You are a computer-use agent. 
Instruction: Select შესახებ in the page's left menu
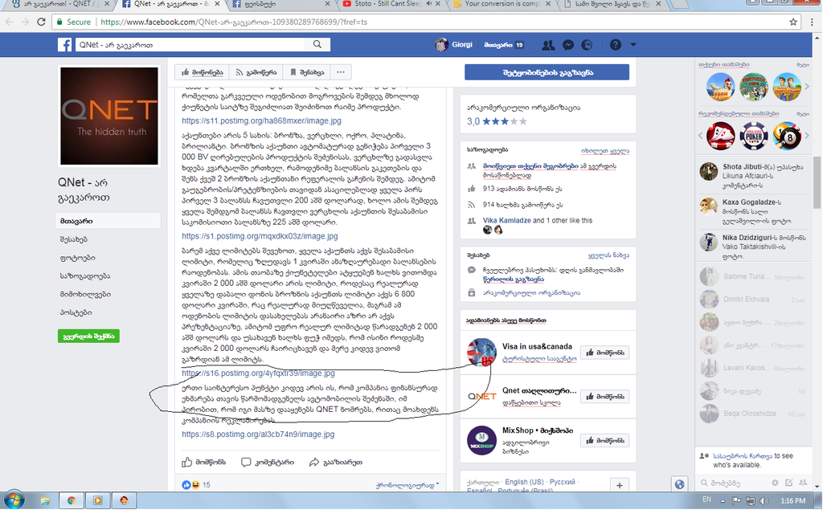pos(73,239)
